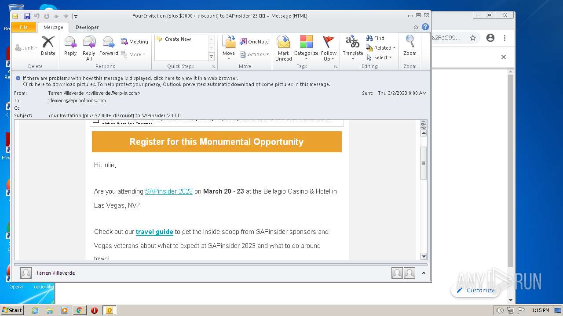Open the Select dropdown
Image resolution: width=563 pixels, height=316 pixels.
pos(379,57)
